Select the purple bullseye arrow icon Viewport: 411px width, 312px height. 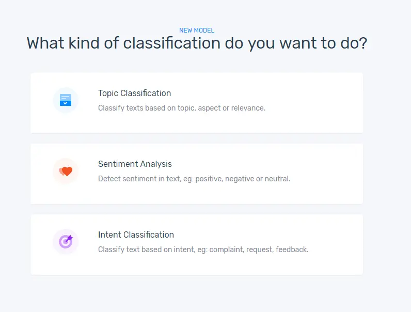click(66, 241)
